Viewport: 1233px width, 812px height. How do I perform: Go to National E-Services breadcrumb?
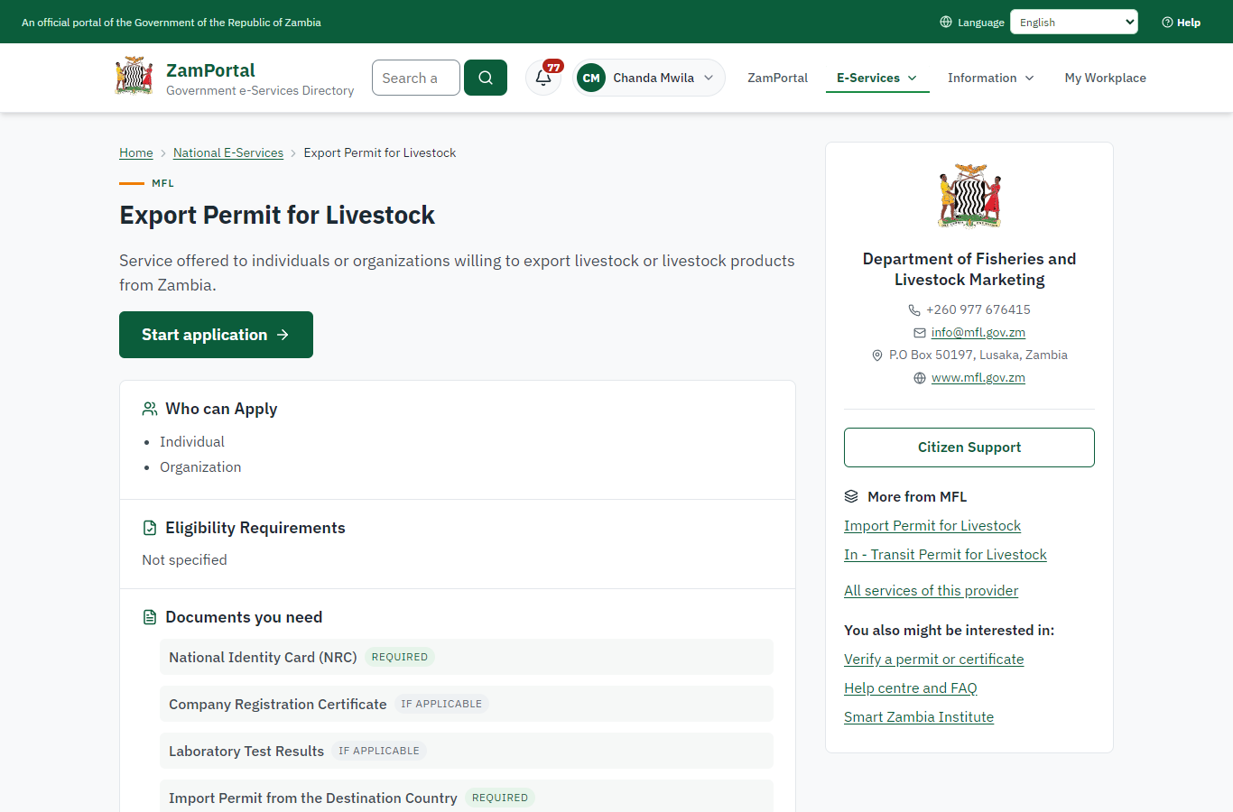coord(228,153)
